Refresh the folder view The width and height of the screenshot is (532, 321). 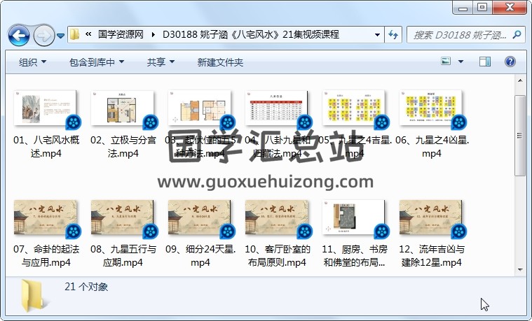coord(393,34)
